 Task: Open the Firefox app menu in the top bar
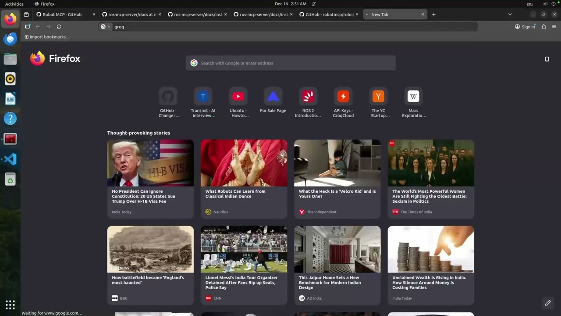tap(44, 4)
